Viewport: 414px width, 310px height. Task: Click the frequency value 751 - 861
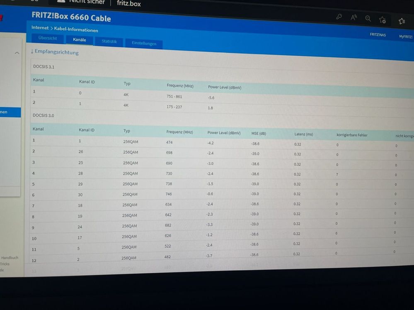coord(174,96)
